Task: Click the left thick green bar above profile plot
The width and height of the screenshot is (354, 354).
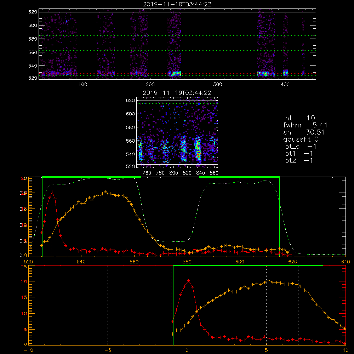Action: pyautogui.click(x=92, y=177)
